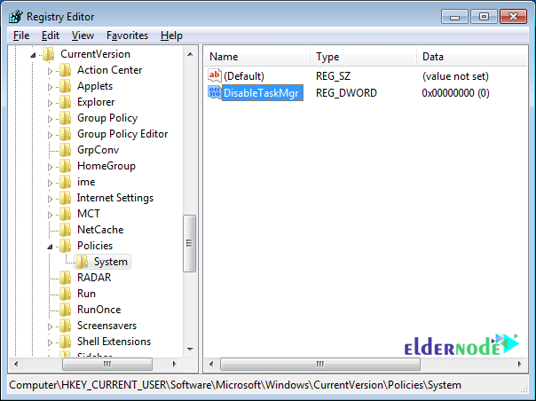Click the (value not set) data cell
536x401 pixels.
point(455,76)
